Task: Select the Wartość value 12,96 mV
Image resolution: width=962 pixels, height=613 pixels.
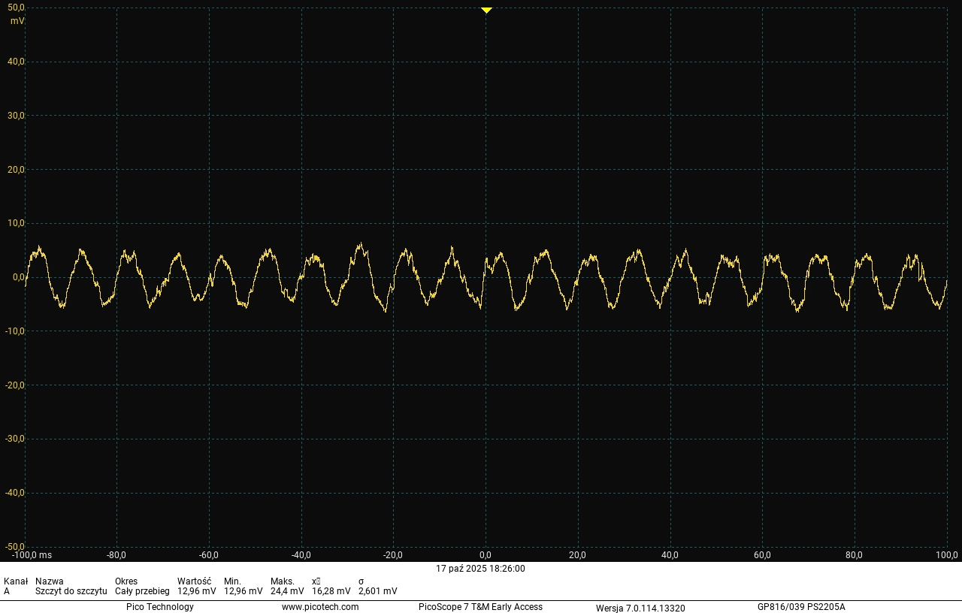Action: tap(195, 590)
